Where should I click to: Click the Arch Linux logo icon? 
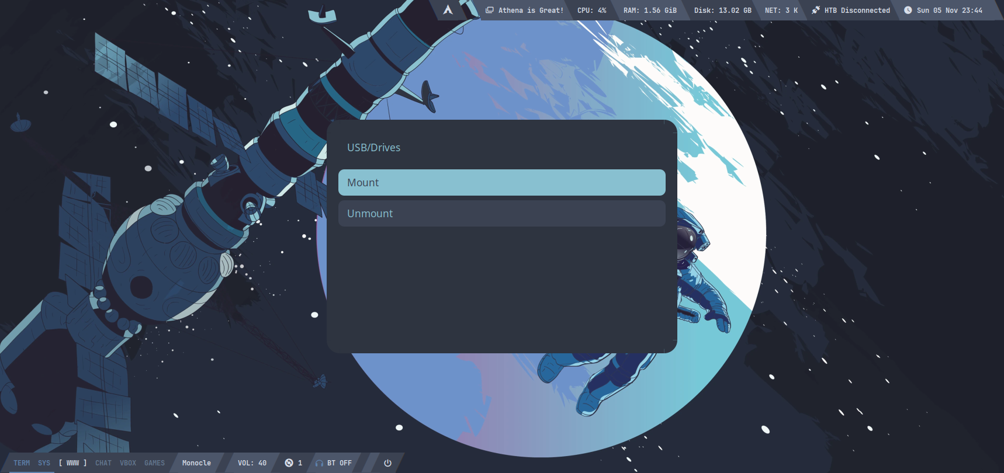click(448, 10)
